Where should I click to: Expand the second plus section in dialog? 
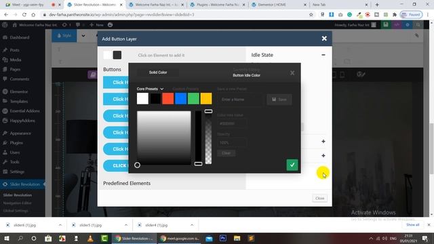[323, 156]
